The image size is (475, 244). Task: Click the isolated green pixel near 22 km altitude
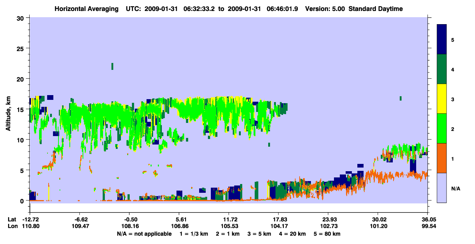click(112, 66)
